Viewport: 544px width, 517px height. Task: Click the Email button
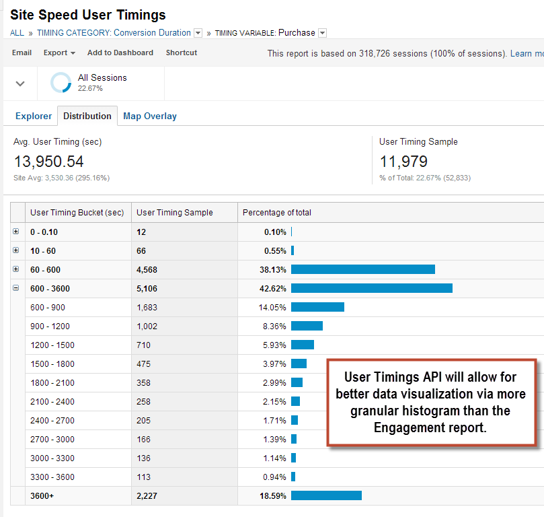click(x=22, y=53)
